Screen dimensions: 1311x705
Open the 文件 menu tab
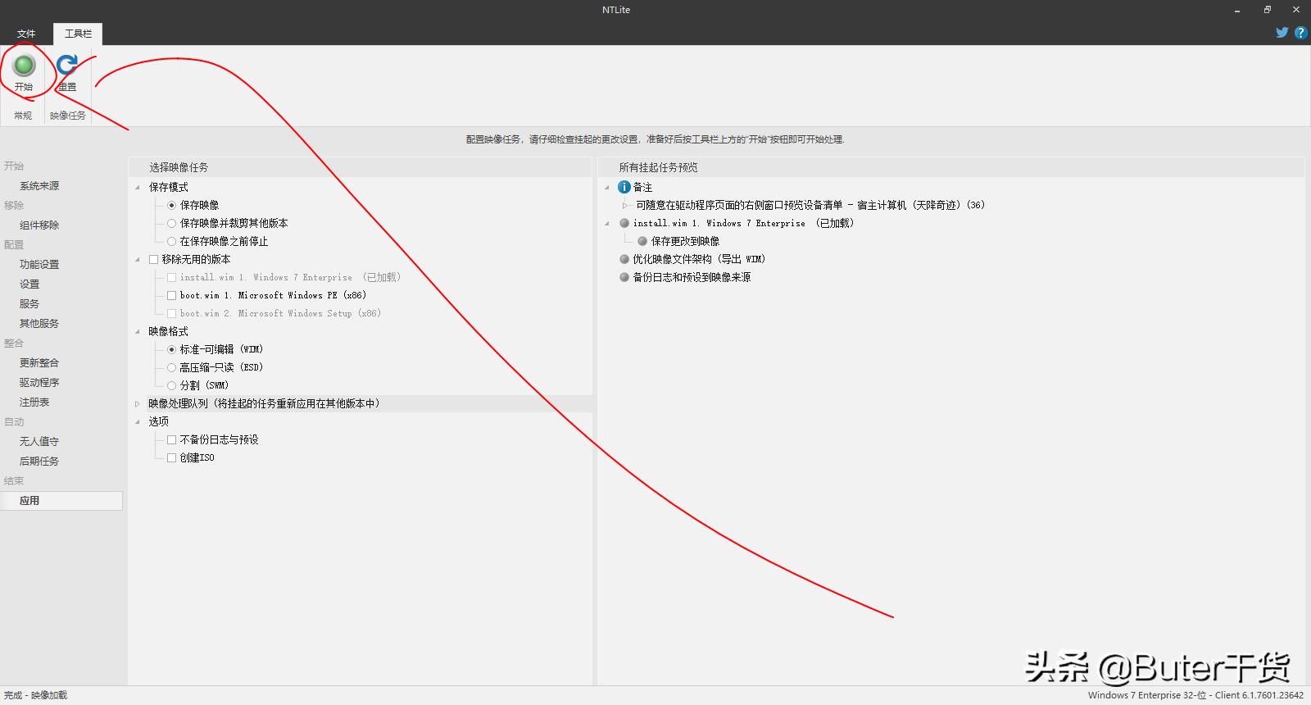(26, 34)
